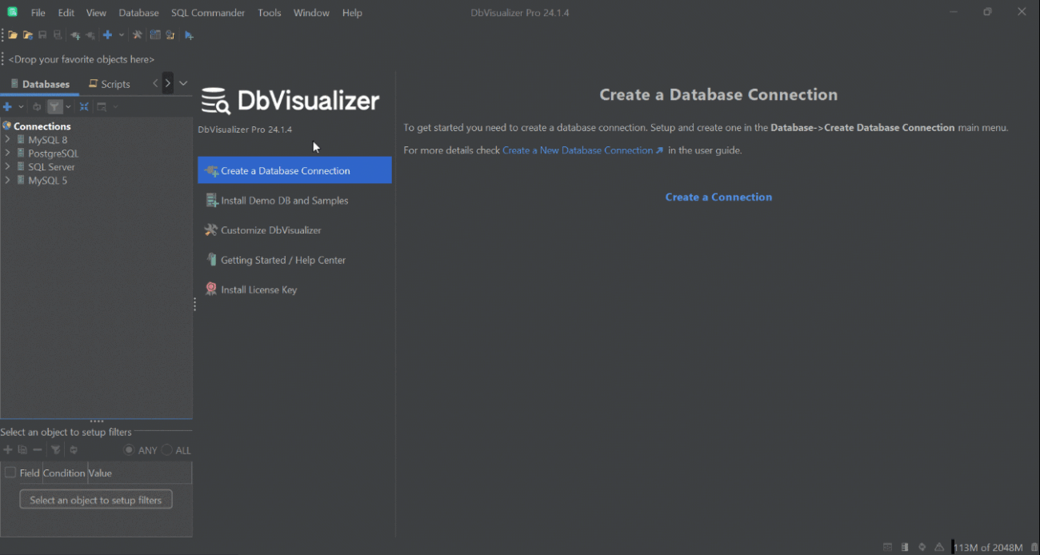Image resolution: width=1040 pixels, height=555 pixels.
Task: Click the memory usage bar 113M of 2048M
Action: click(989, 547)
